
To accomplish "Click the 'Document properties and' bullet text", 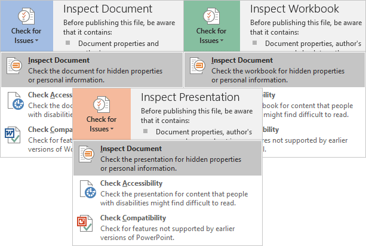I will 118,44.
